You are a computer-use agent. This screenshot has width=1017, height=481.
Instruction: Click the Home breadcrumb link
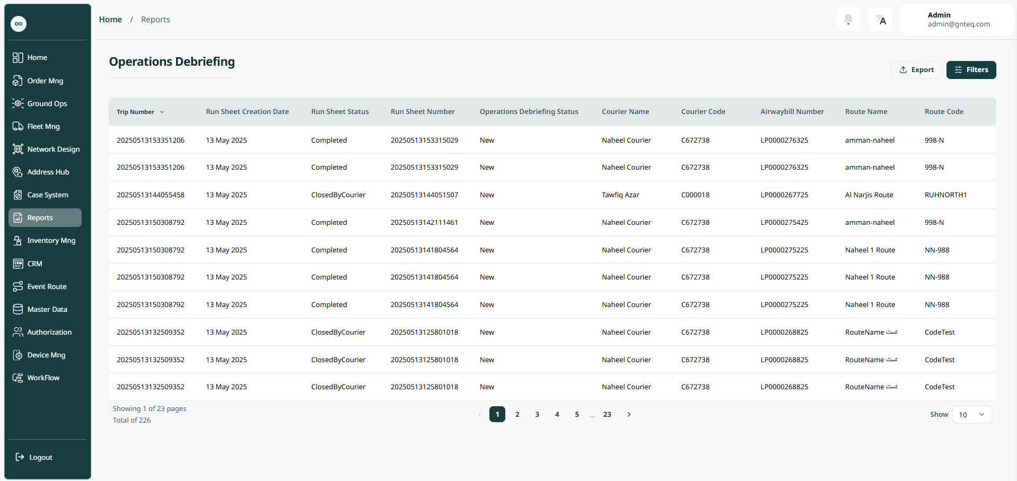pos(110,20)
